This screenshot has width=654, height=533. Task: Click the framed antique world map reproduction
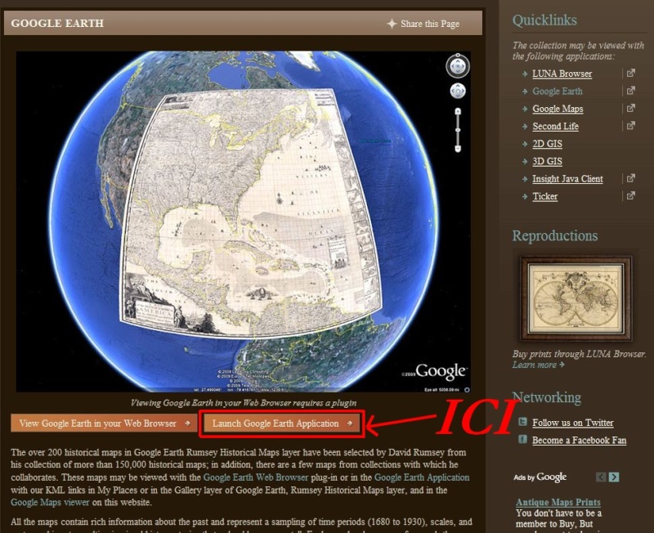click(576, 298)
